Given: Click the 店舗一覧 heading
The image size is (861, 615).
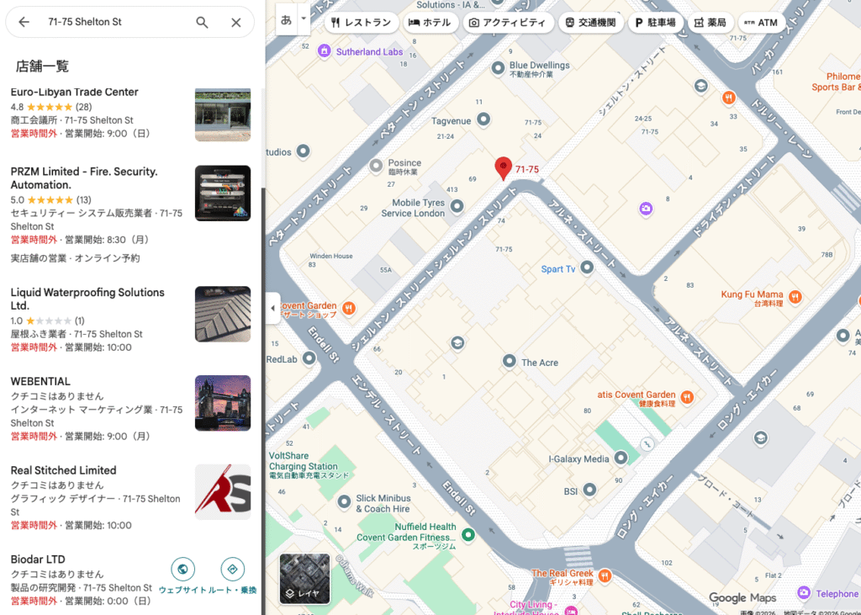Looking at the screenshot, I should (42, 66).
